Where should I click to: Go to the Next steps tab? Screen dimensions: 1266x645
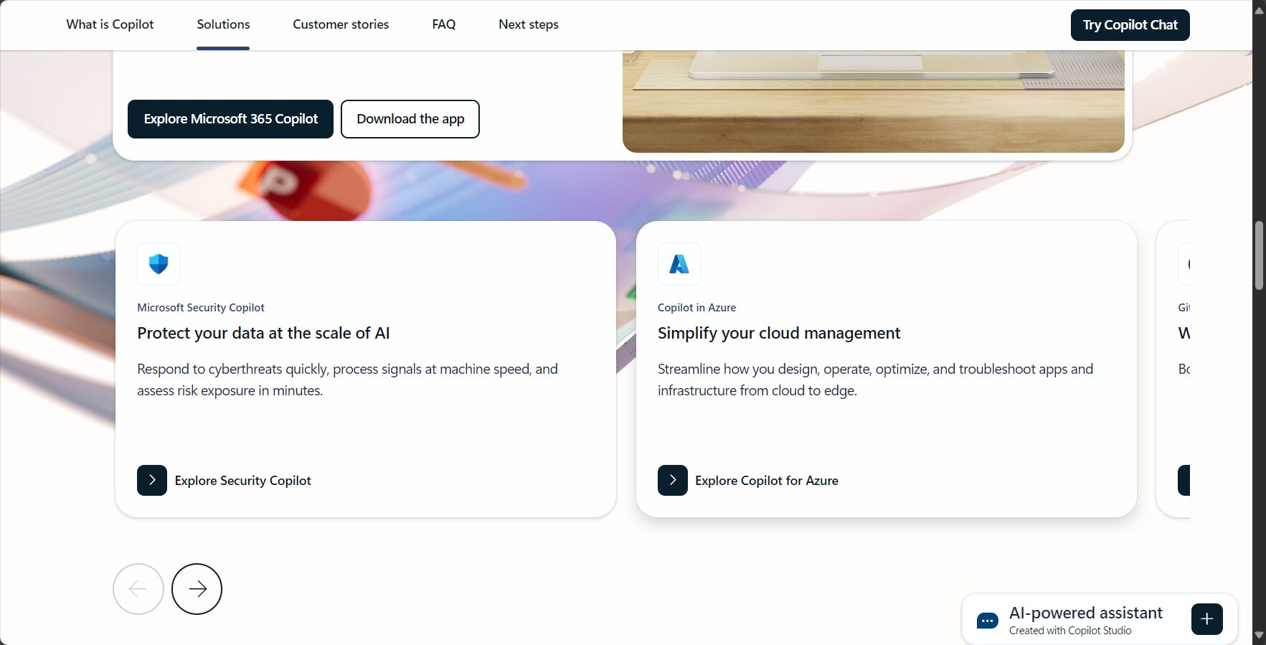529,24
